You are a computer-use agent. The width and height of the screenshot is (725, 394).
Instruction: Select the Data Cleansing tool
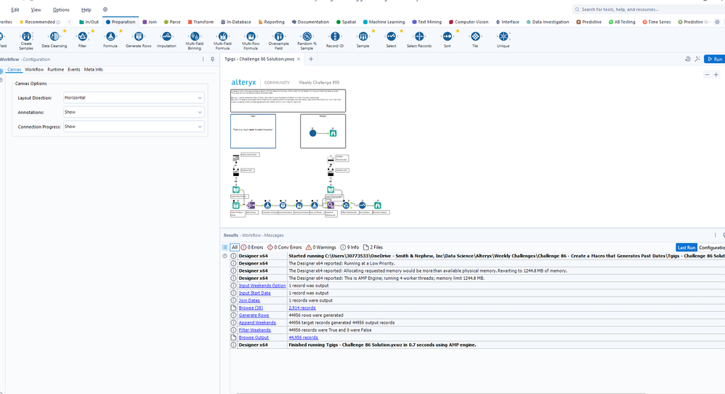[x=54, y=37]
